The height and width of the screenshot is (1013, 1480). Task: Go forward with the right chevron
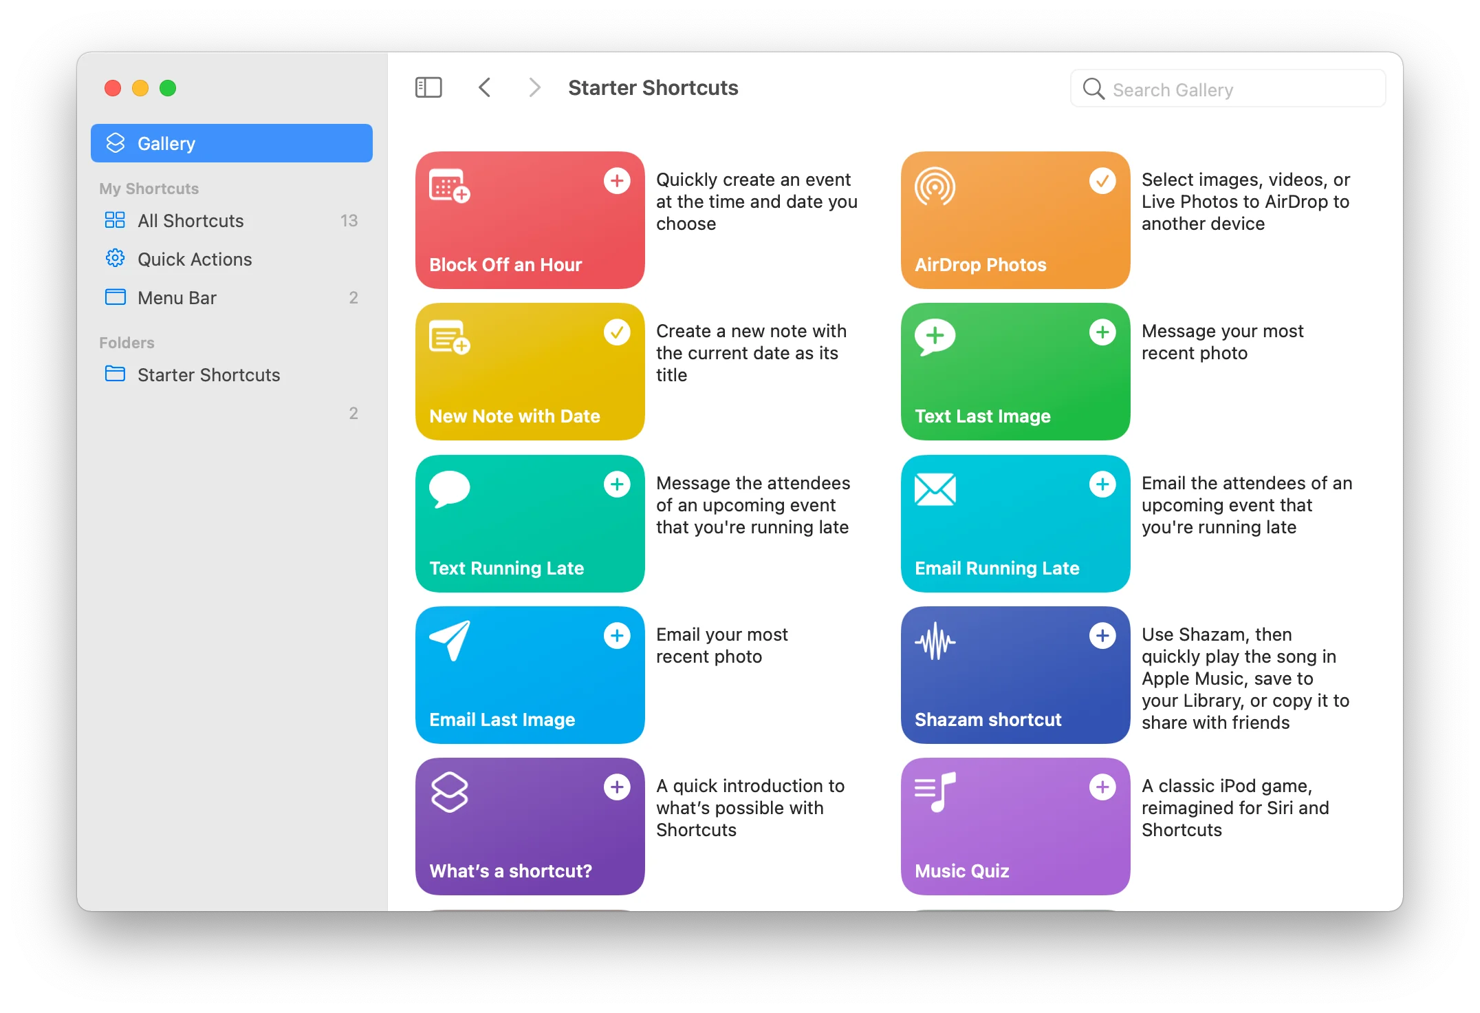(534, 87)
